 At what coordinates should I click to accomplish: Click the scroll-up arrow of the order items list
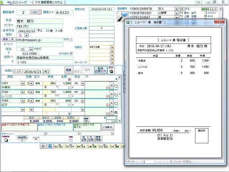pos(119,77)
